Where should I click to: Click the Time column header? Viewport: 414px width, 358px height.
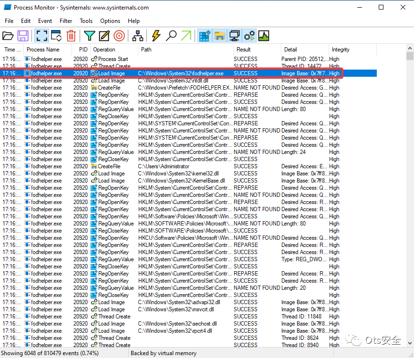[12, 50]
